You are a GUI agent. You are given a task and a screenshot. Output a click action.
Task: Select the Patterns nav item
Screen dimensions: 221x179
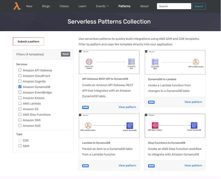[x=124, y=6]
